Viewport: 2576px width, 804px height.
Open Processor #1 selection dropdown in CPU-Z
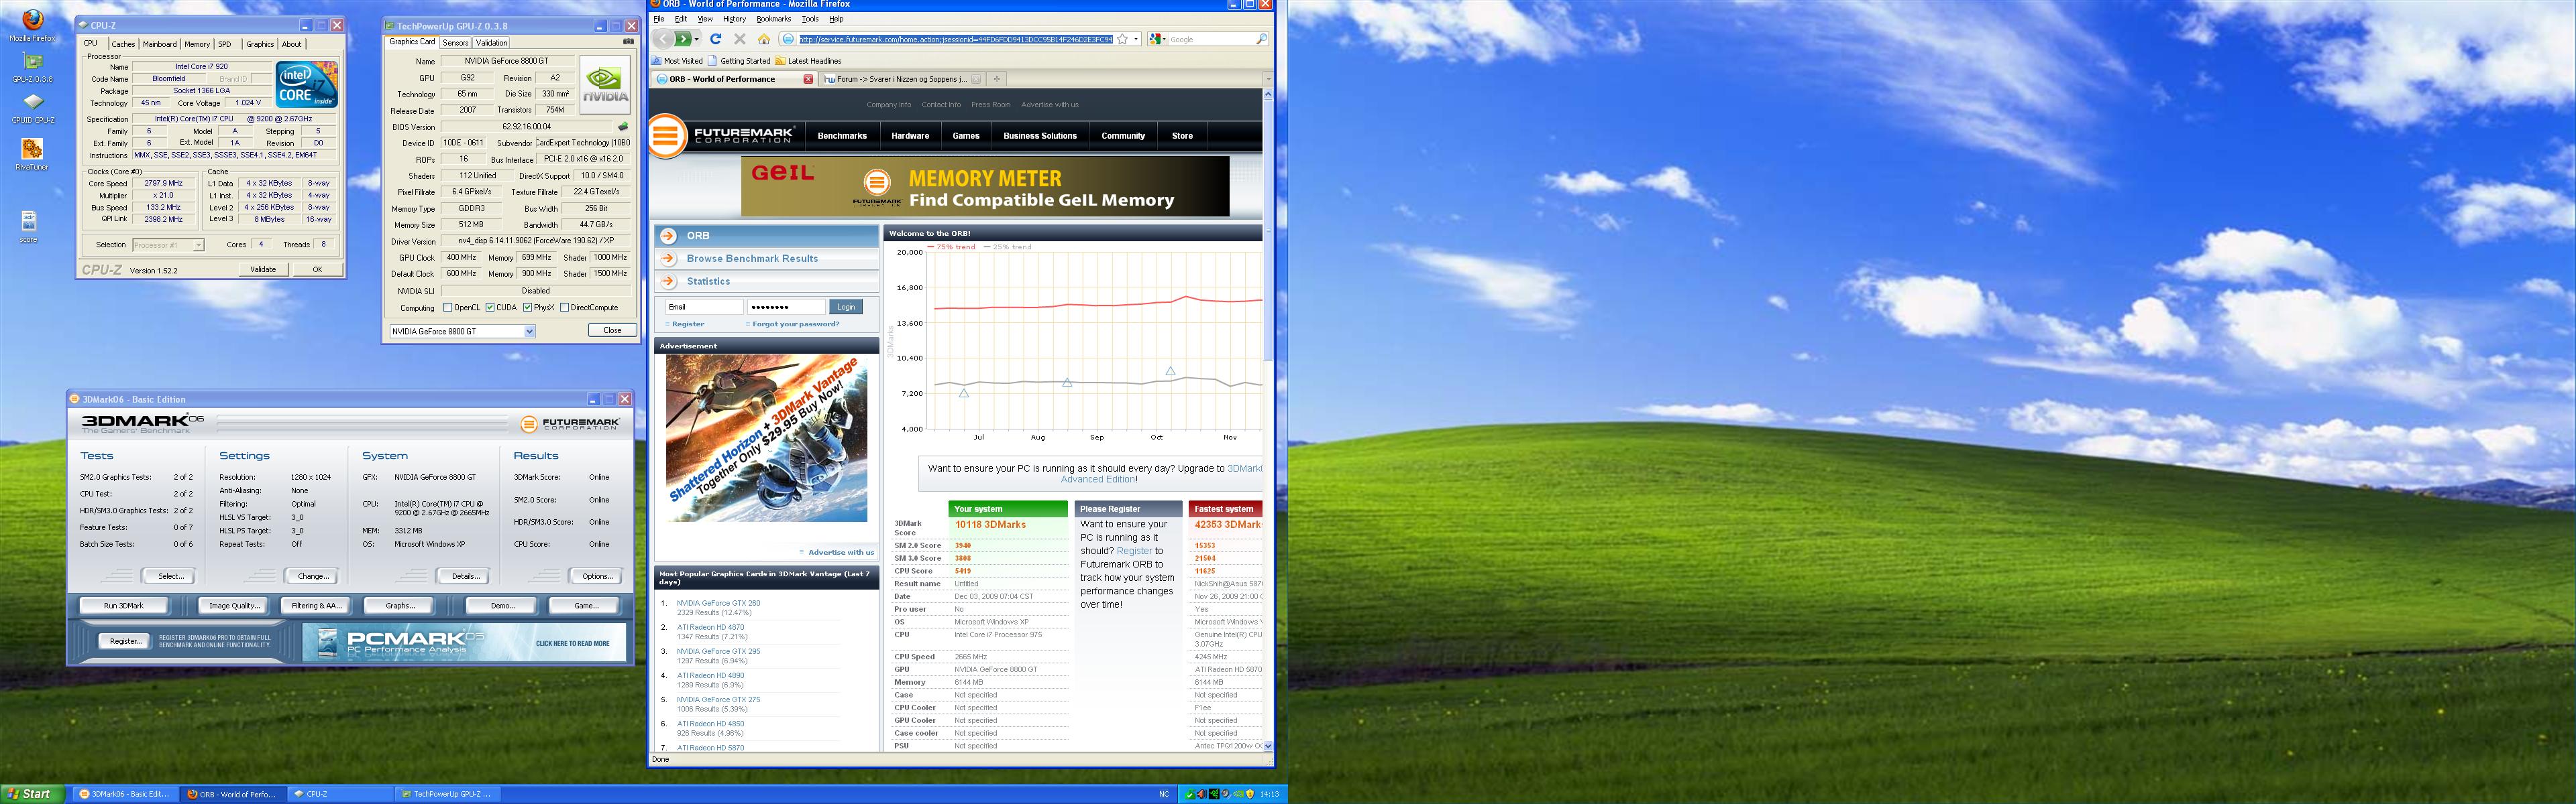[198, 245]
